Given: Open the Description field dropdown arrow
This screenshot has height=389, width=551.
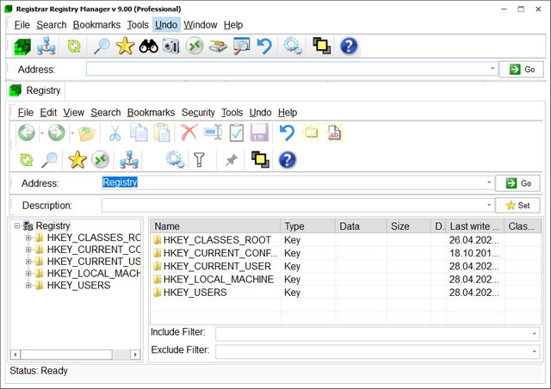Looking at the screenshot, I should tap(489, 206).
